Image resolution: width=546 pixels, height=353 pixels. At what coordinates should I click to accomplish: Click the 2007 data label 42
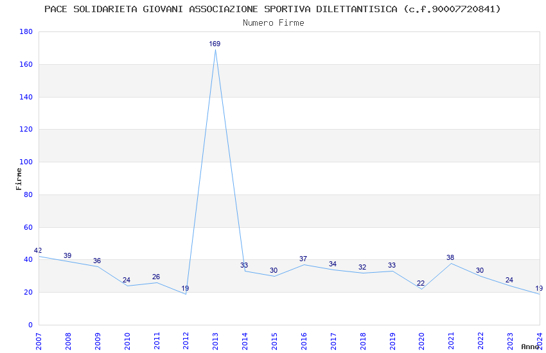(38, 250)
